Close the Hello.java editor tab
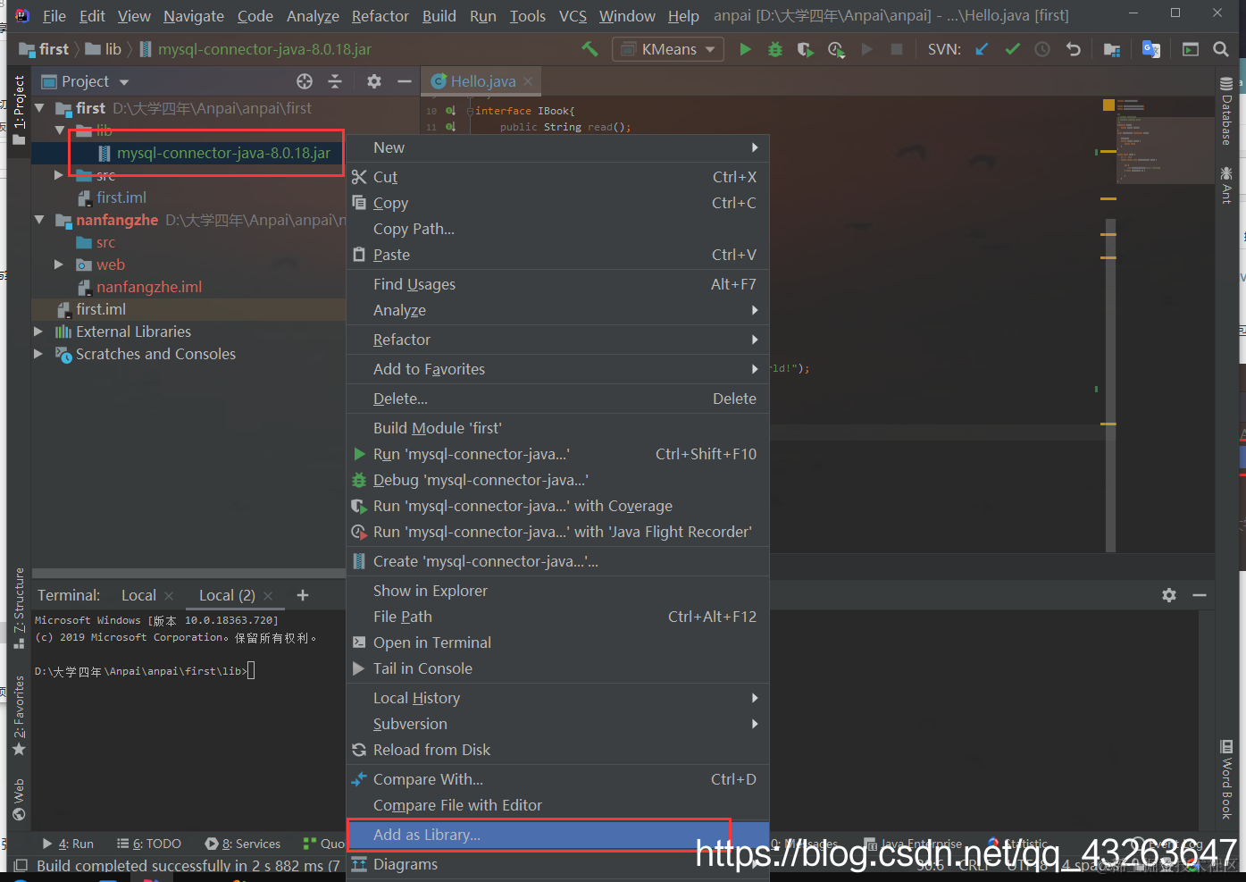The height and width of the screenshot is (882, 1246). [528, 81]
